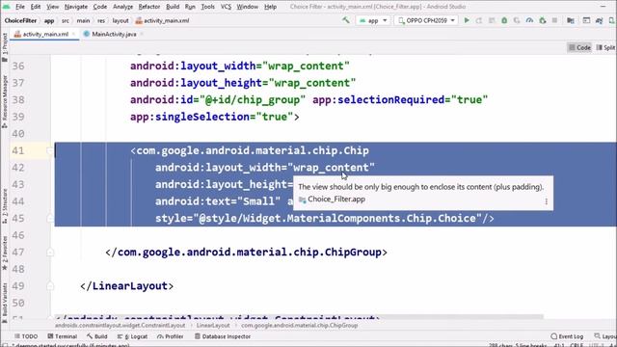Open the Terminal tool window

[x=62, y=336]
